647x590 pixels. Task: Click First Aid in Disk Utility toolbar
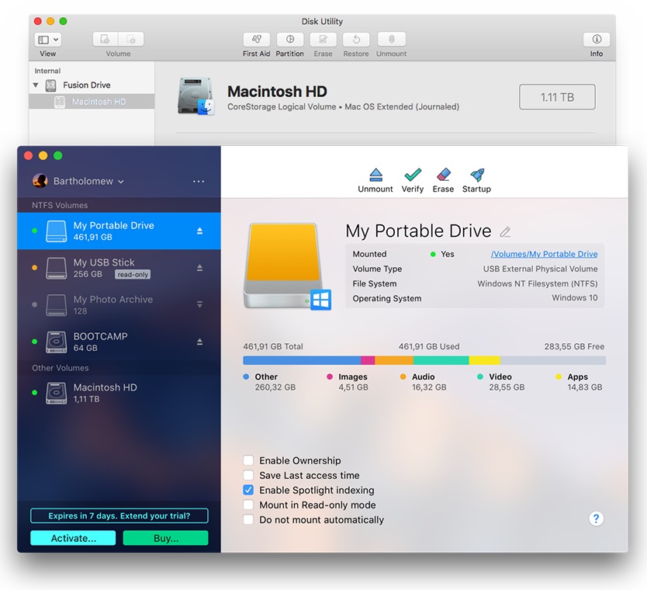coord(256,40)
